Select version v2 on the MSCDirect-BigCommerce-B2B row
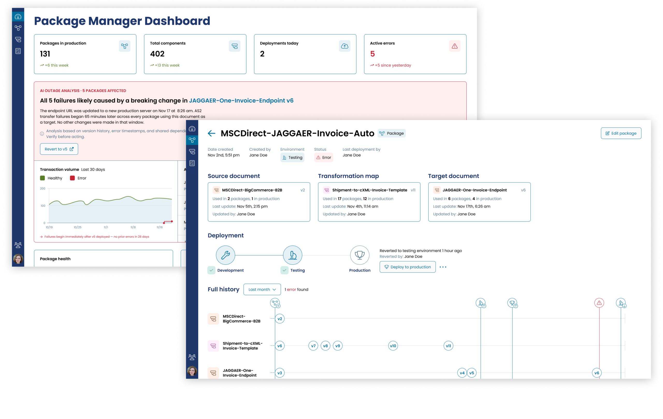663x419 pixels. click(x=280, y=319)
